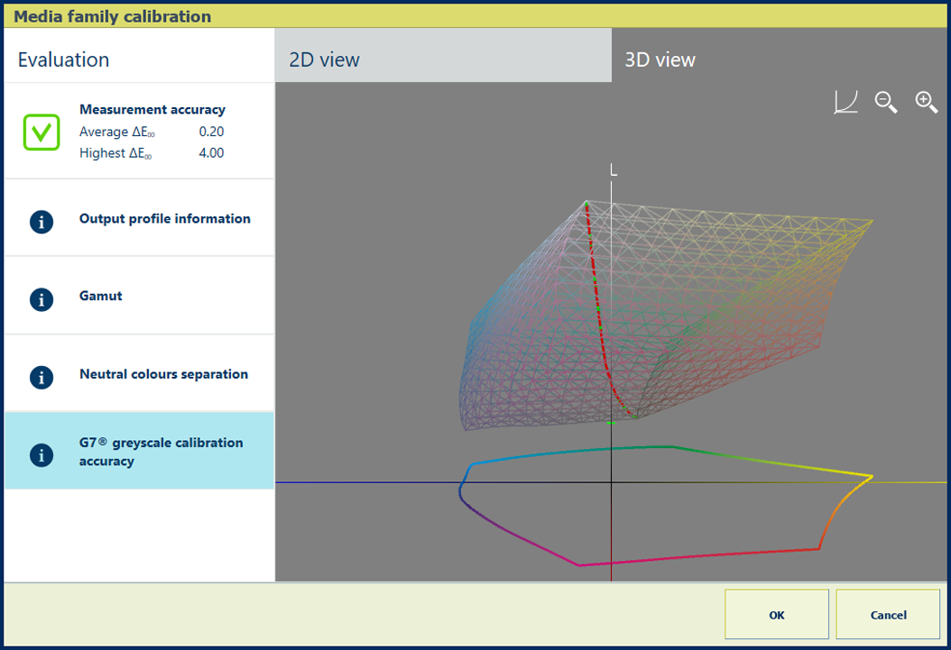Click the axes view icon above the 3D plot
951x650 pixels.
click(845, 102)
